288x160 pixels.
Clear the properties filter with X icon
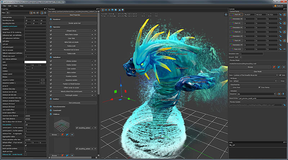pyautogui.click(x=8, y=13)
